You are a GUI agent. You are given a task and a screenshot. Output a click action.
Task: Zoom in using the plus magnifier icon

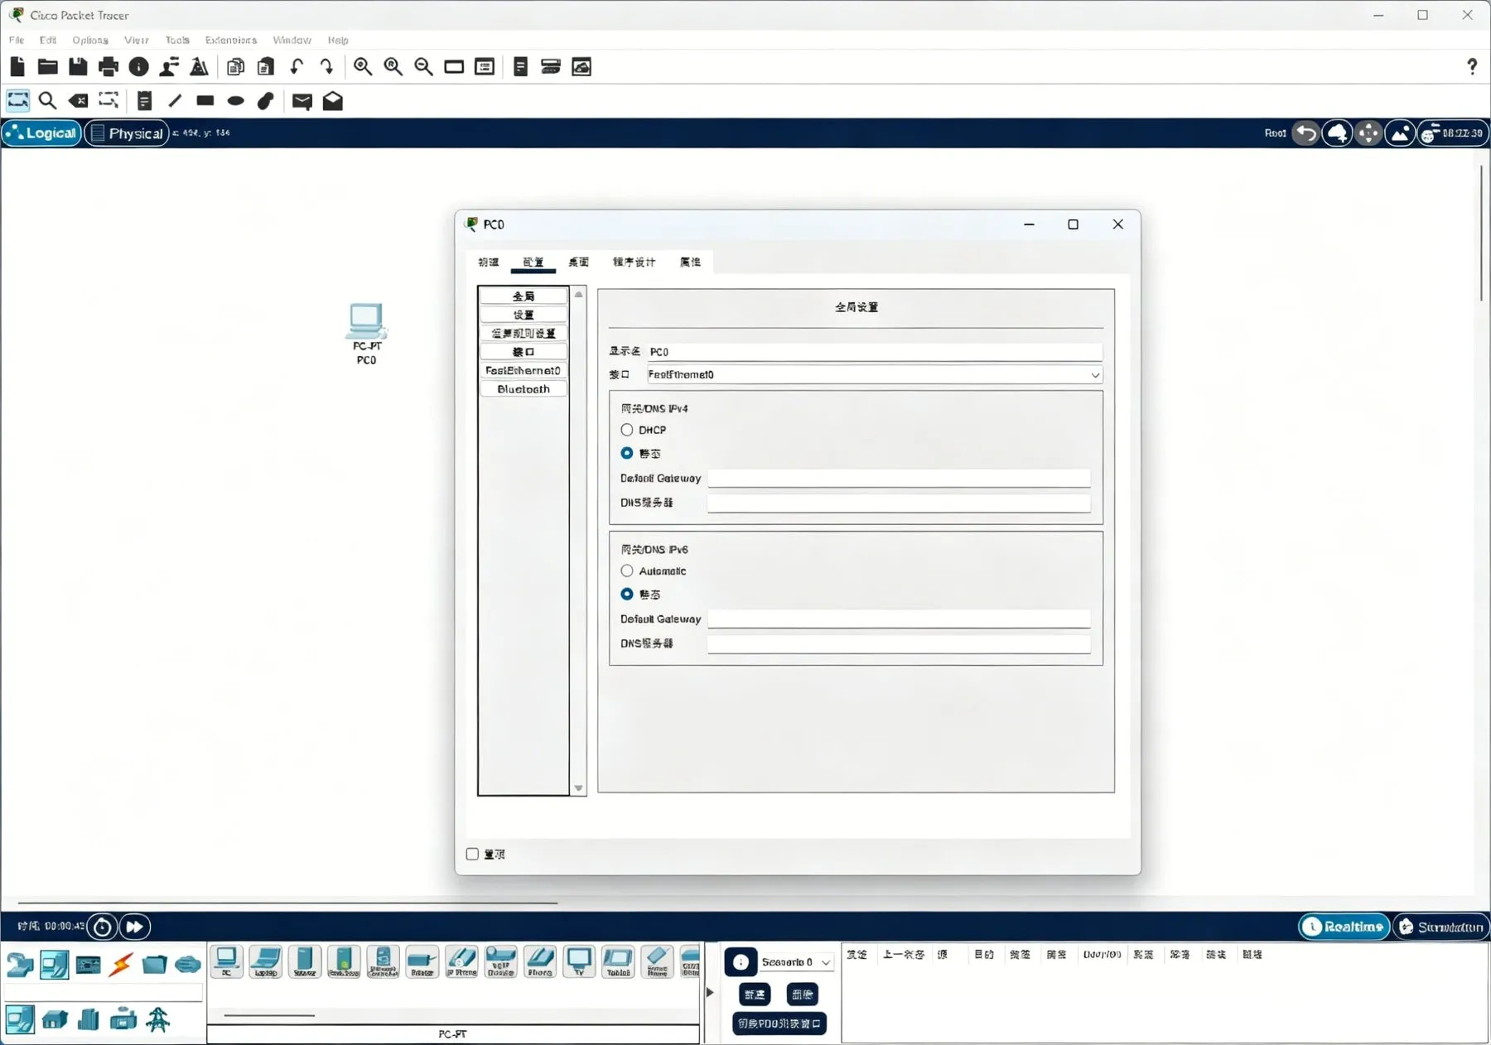coord(363,67)
